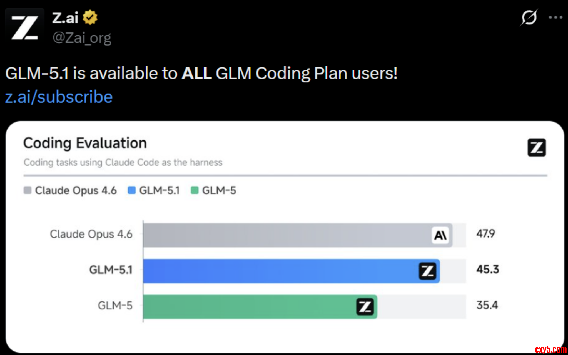Click the Grok slash-circle icon
Screen dimensions: 568x355
pos(529,17)
